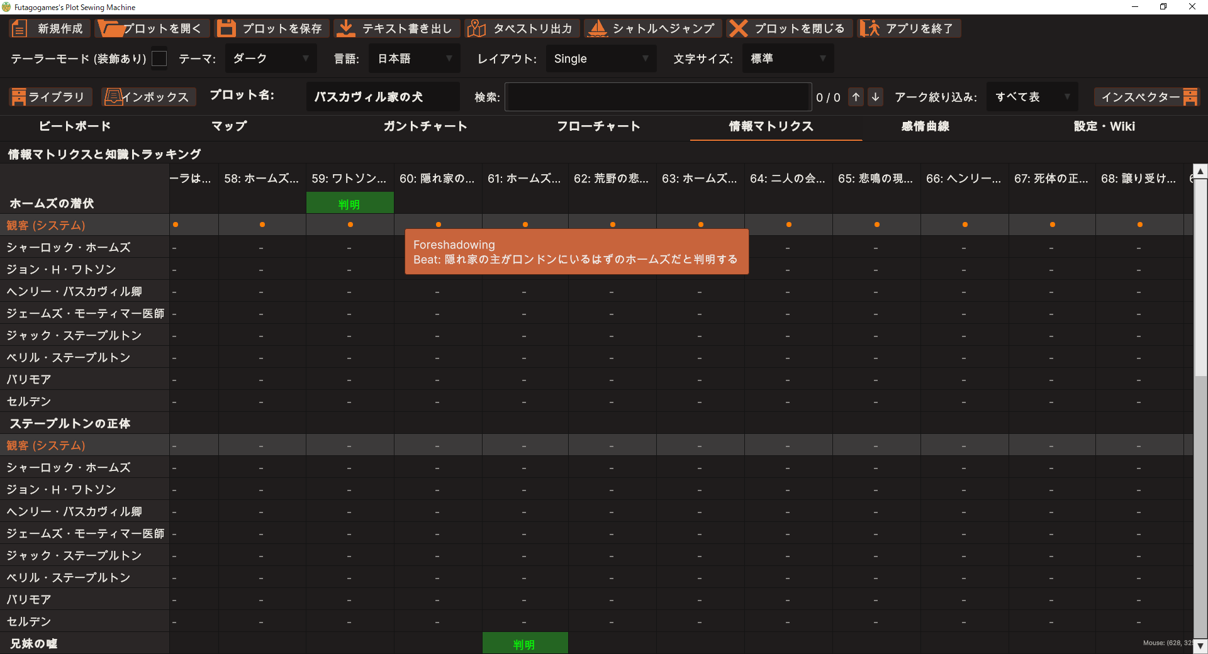Select first セルデン row label
This screenshot has height=654, width=1208.
coord(29,401)
